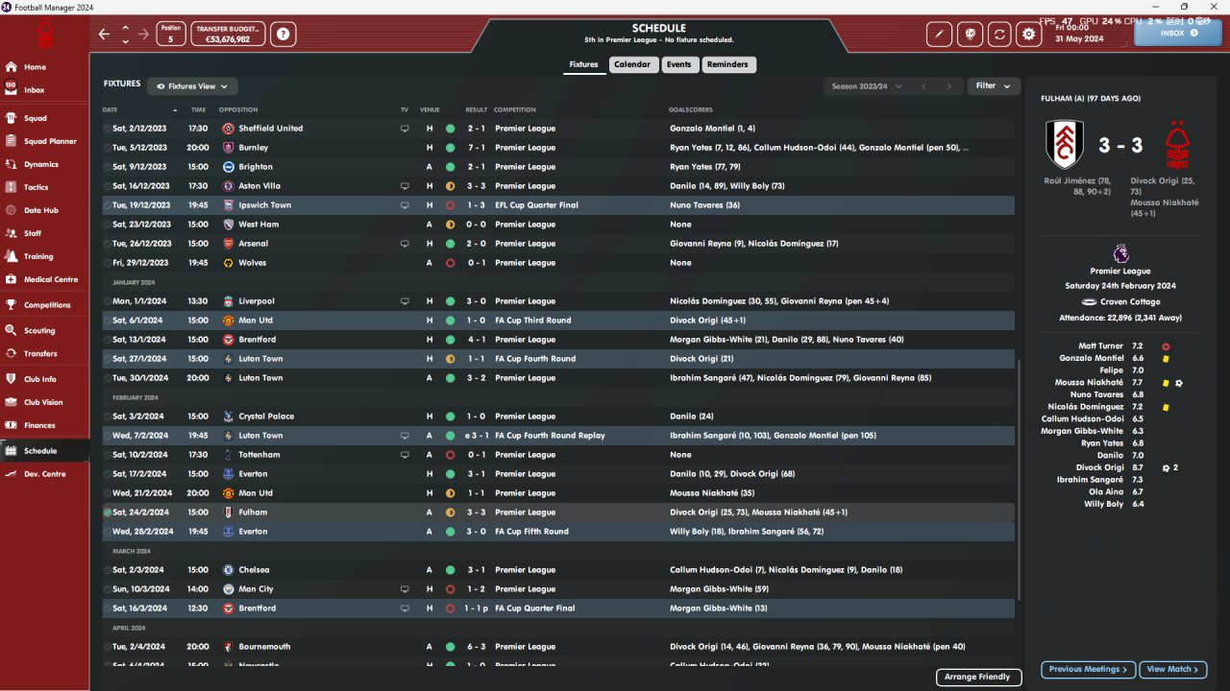The width and height of the screenshot is (1230, 691).
Task: Open the settings gear icon
Action: (1029, 35)
